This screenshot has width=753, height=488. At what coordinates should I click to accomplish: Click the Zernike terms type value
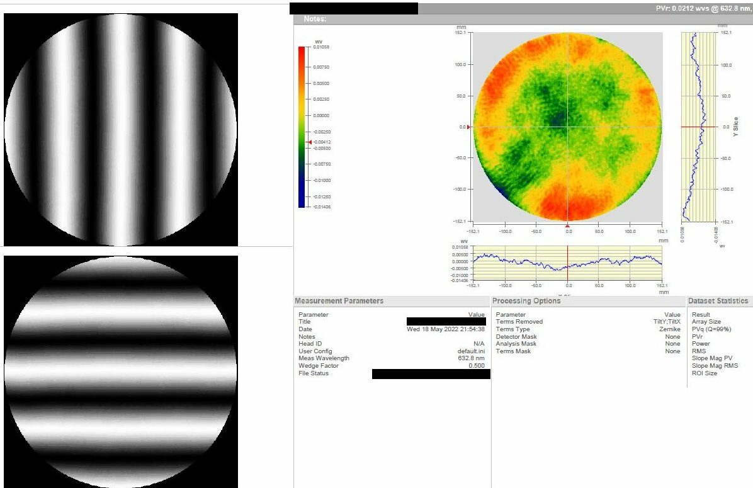(669, 329)
